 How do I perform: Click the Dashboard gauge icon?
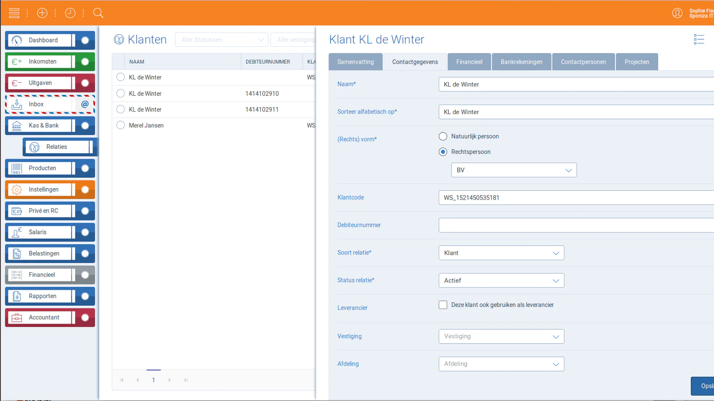(x=17, y=40)
